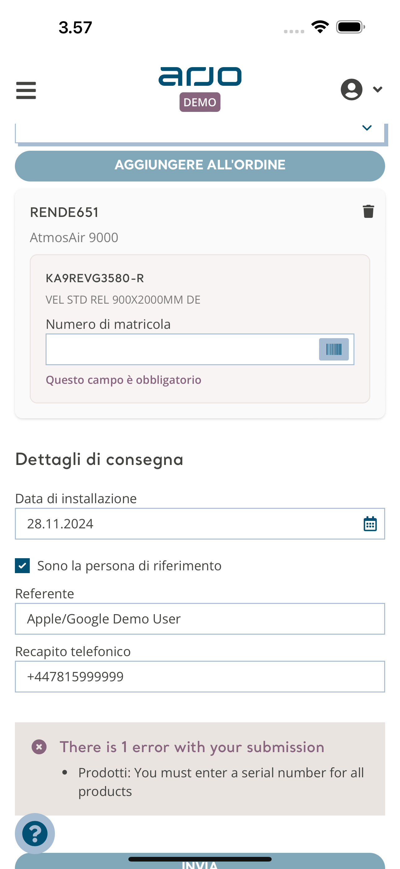The height and width of the screenshot is (869, 400).
Task: Tap the KA9REVG3580-R product code
Action: 95,278
